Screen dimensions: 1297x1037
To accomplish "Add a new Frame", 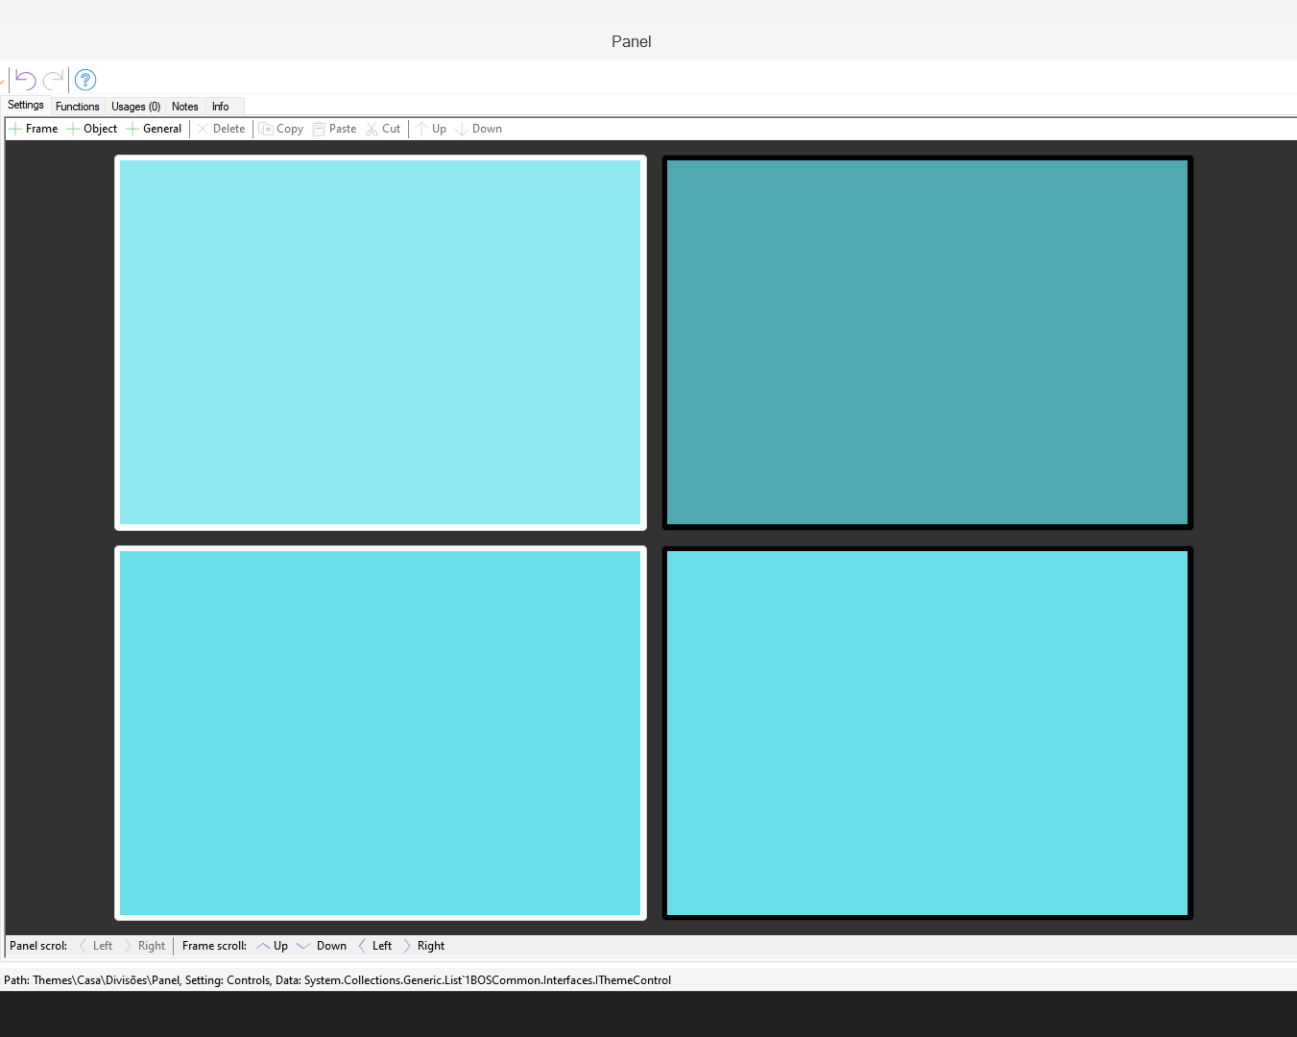I will point(34,129).
